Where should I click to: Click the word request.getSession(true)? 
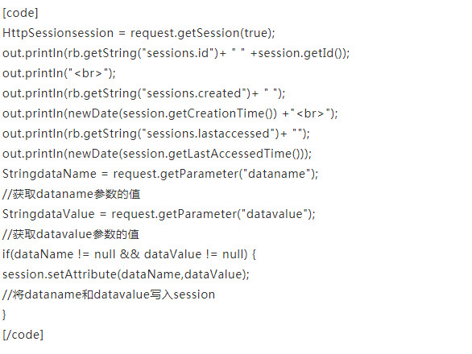click(x=202, y=33)
